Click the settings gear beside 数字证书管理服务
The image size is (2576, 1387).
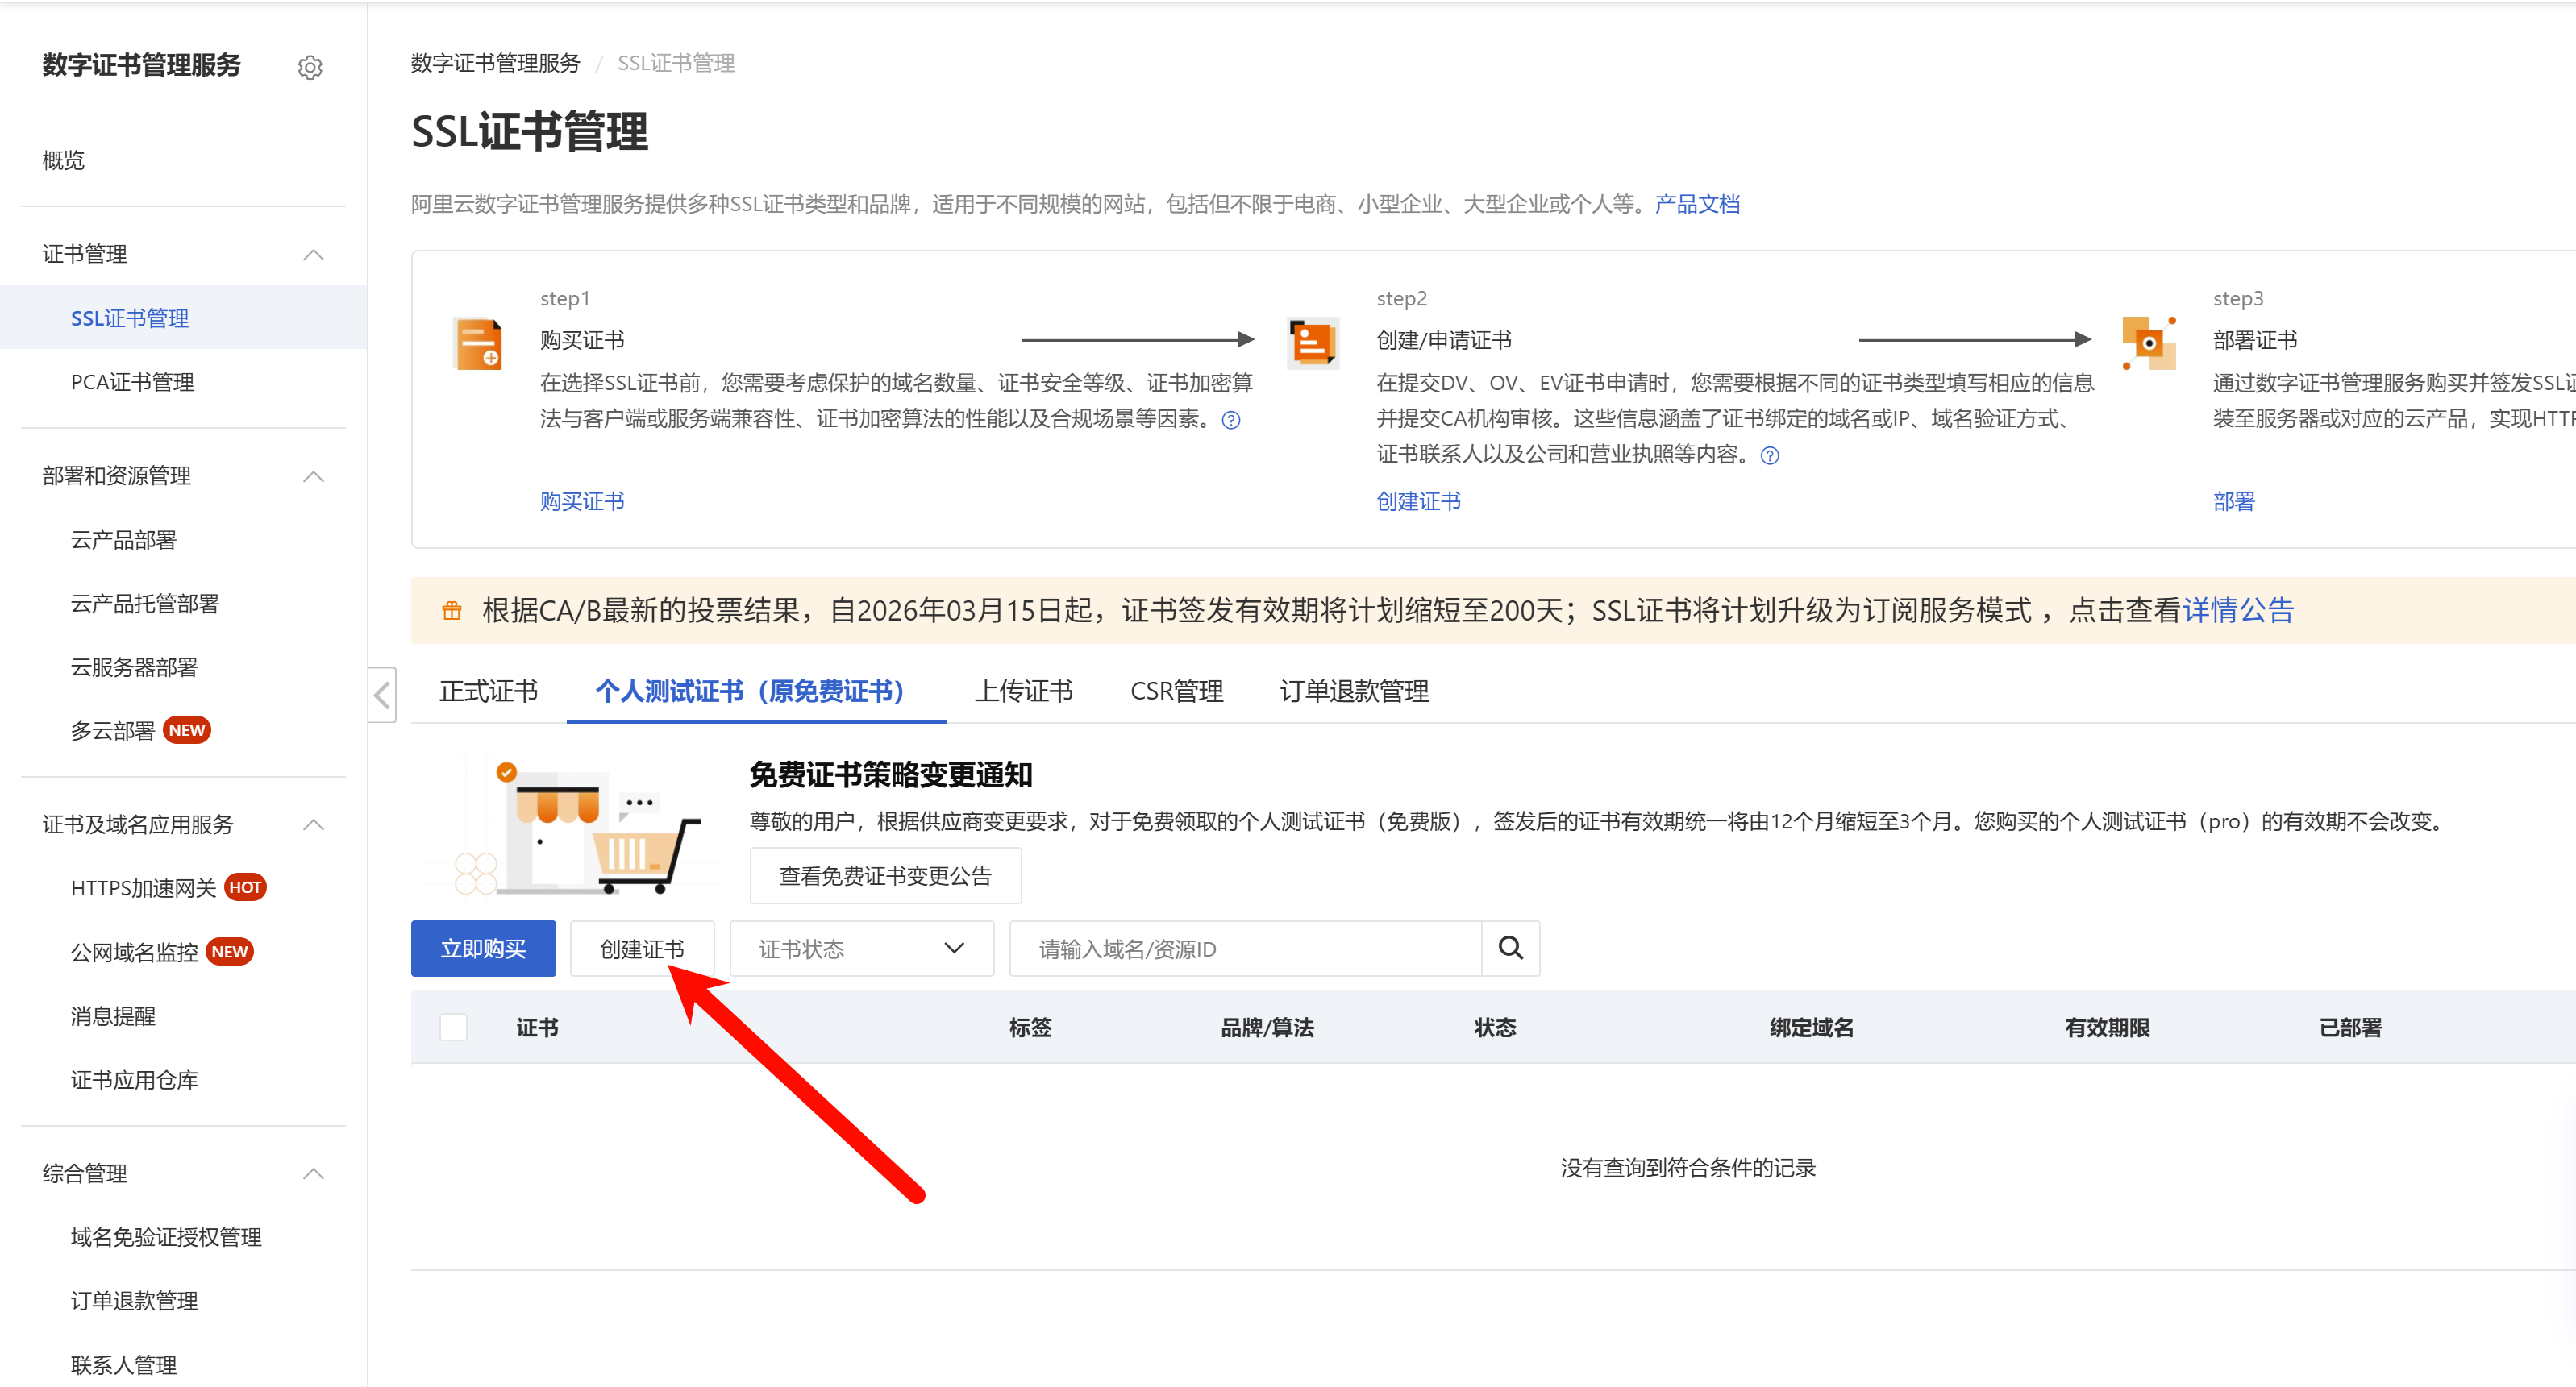click(x=310, y=68)
